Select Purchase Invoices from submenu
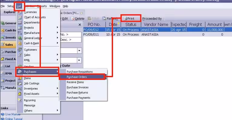Viewport: 232px width, 120px height. (x=78, y=87)
